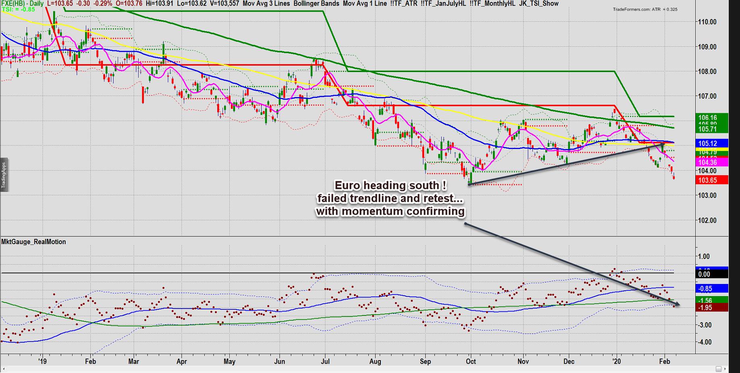Select the 'Euro heading south !' chart text
Image resolution: width=740 pixels, height=373 pixels.
tap(390, 185)
